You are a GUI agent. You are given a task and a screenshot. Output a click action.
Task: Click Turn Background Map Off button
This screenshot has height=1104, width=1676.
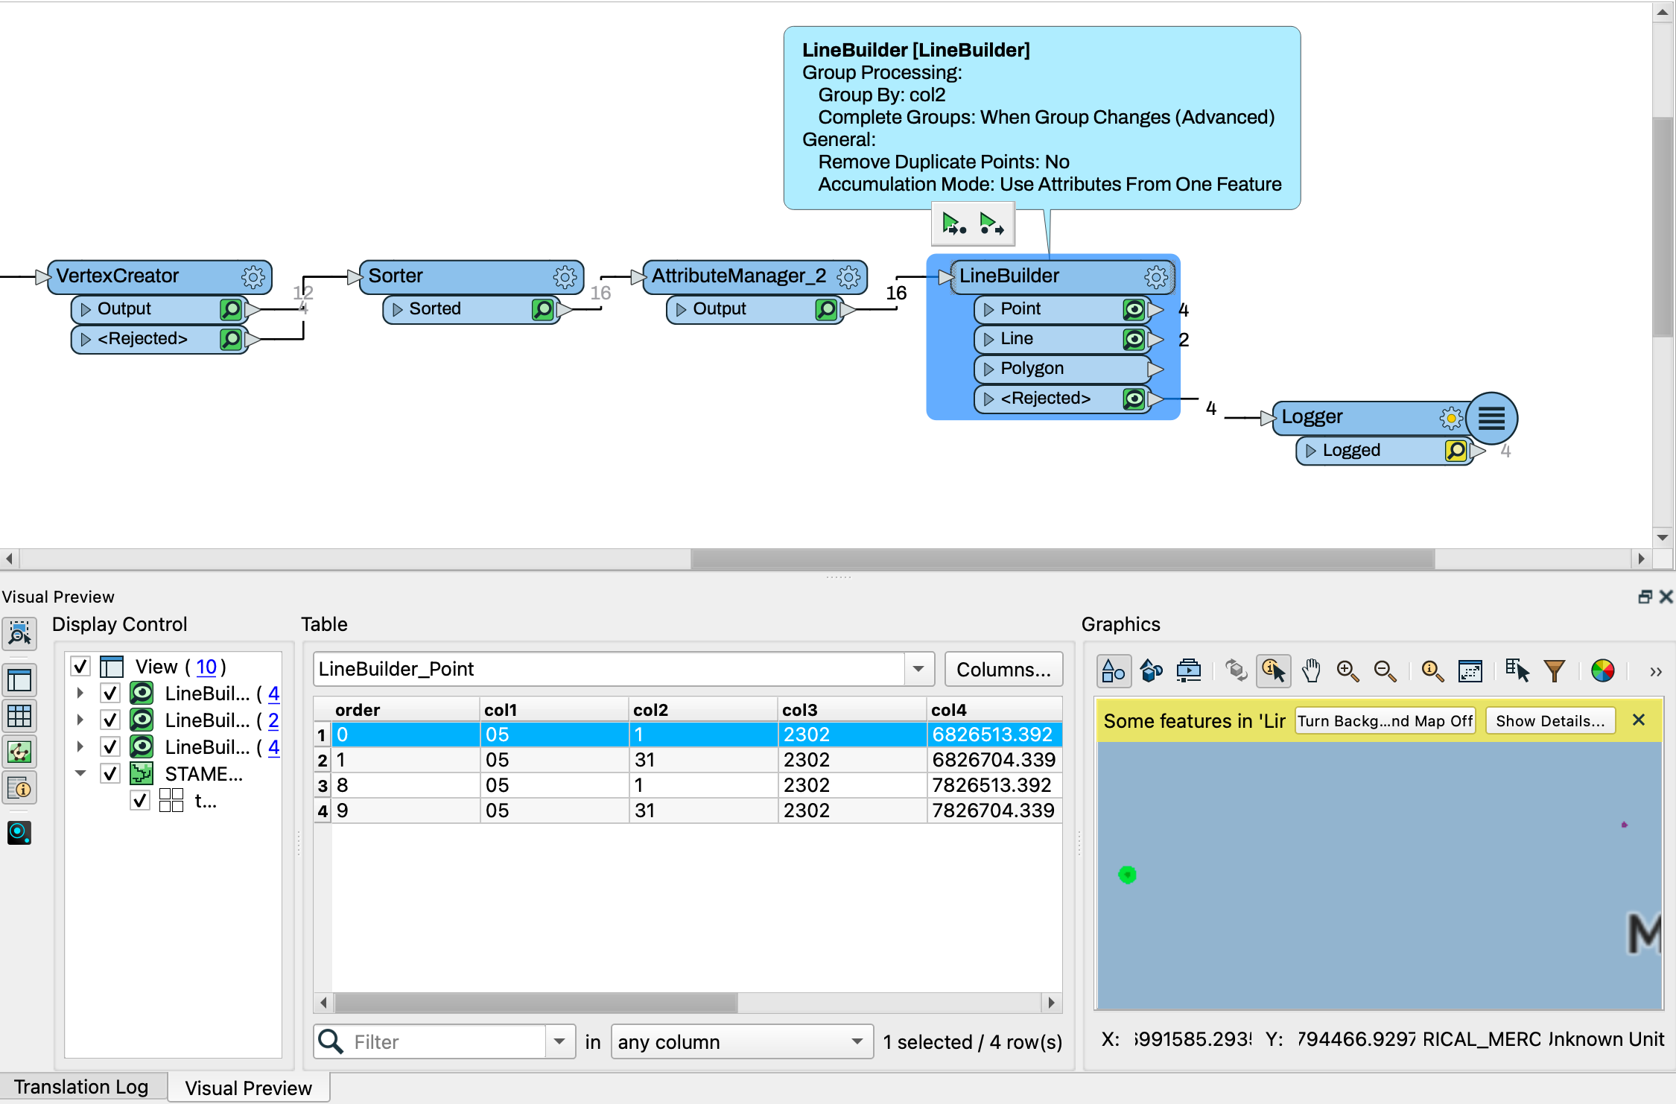coord(1385,721)
